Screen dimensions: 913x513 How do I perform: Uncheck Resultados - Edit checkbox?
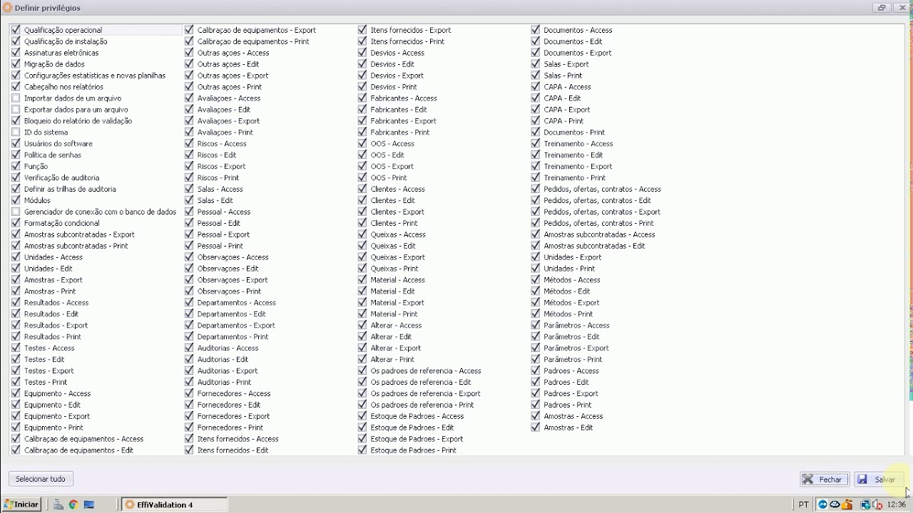(x=16, y=313)
